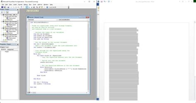Image resolution: width=196 pixels, height=103 pixels.
Task: Click the code window horizontal scrollbar
Action: [x=59, y=93]
